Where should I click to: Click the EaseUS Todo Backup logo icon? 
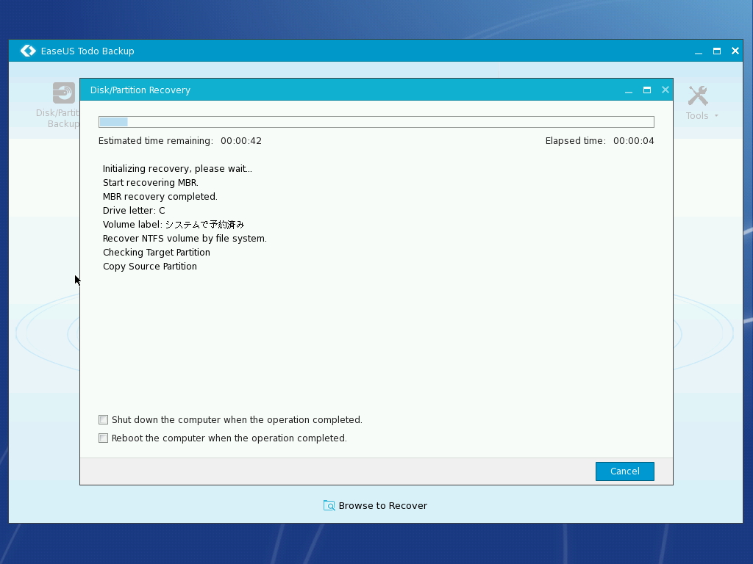click(x=29, y=51)
